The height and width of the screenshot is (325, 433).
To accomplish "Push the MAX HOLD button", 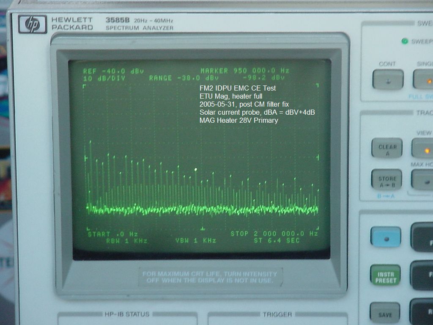I will tap(422, 180).
